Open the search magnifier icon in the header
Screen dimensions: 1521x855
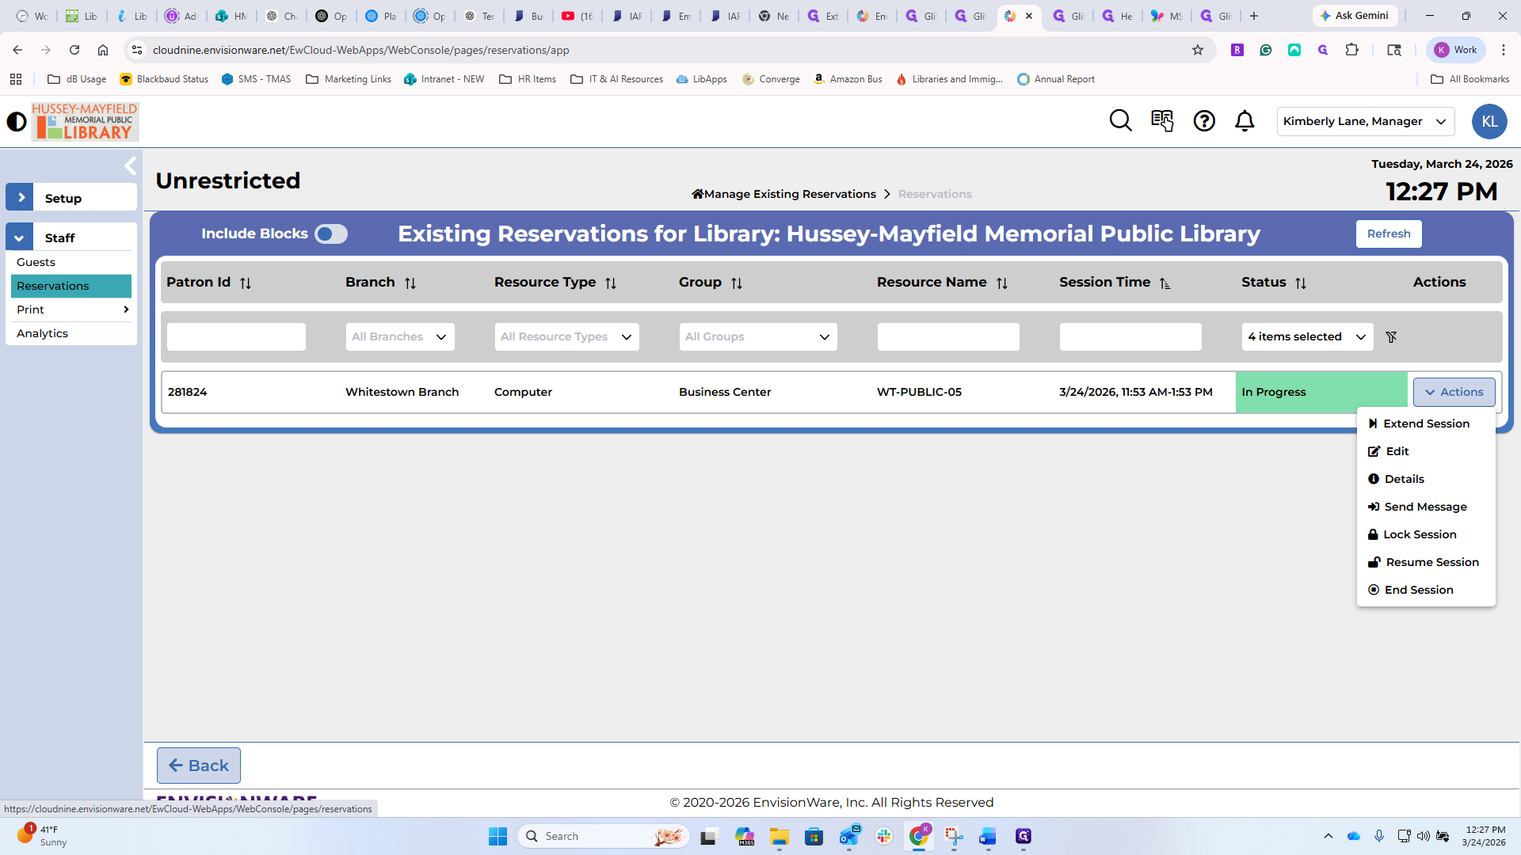click(x=1120, y=121)
